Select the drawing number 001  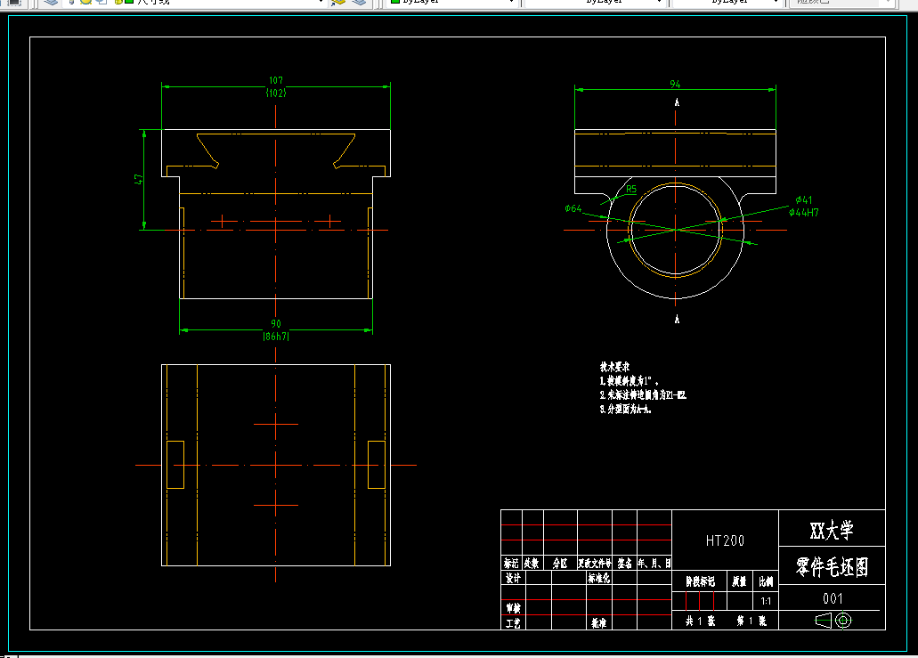pos(833,598)
